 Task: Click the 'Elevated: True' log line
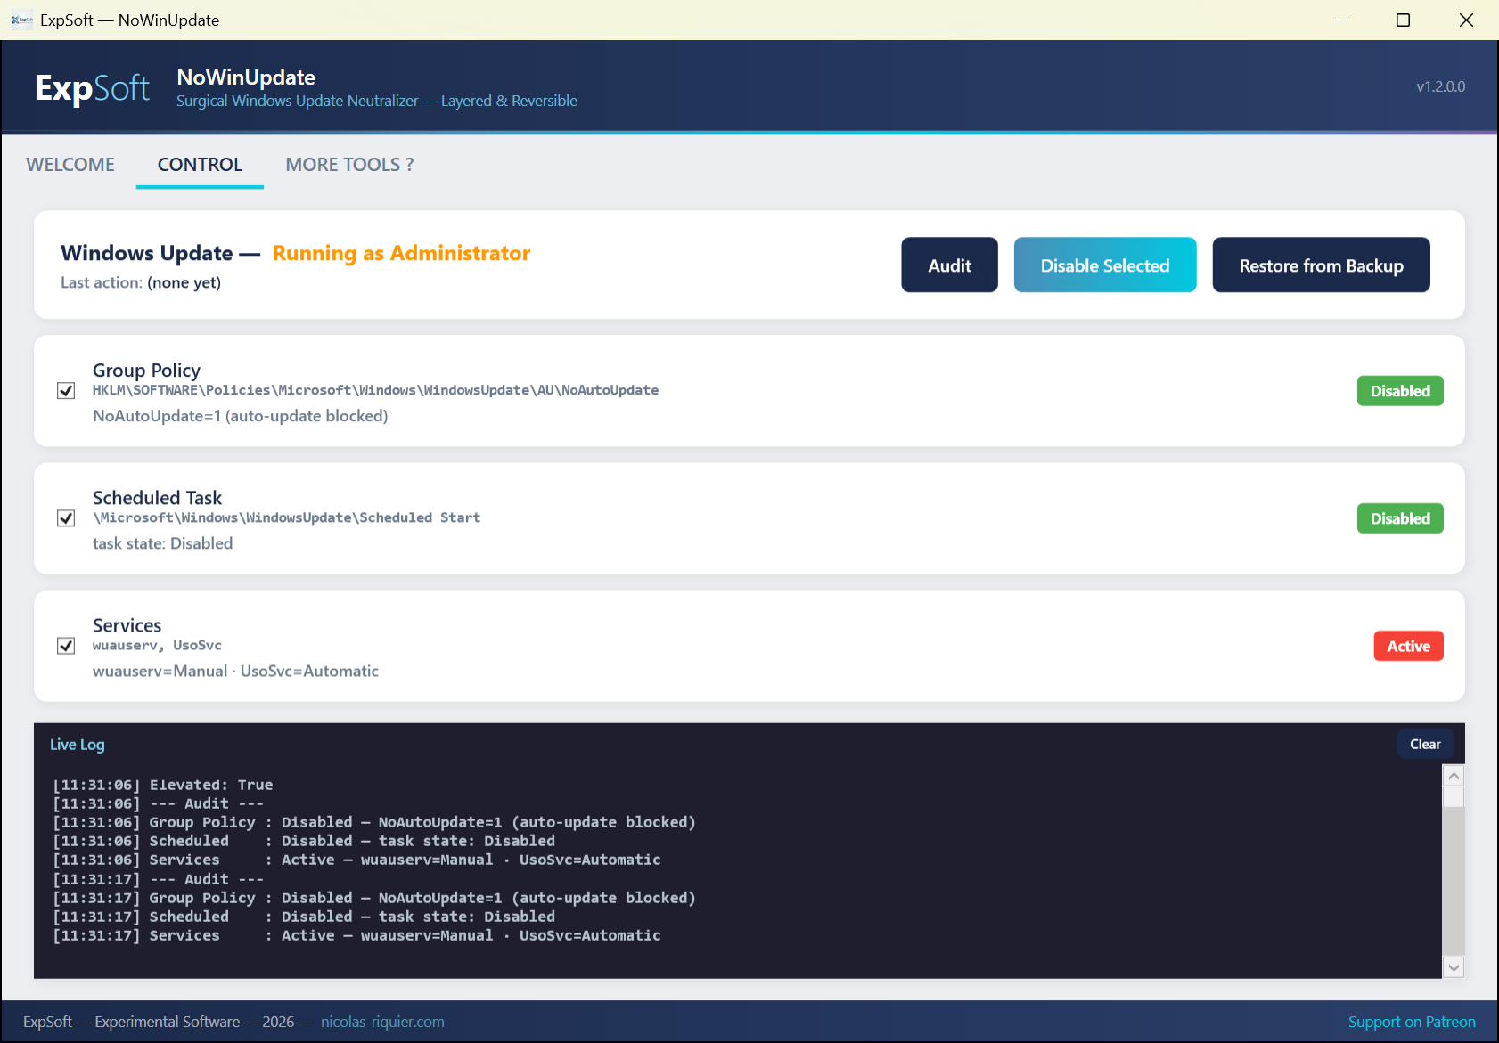pyautogui.click(x=163, y=785)
